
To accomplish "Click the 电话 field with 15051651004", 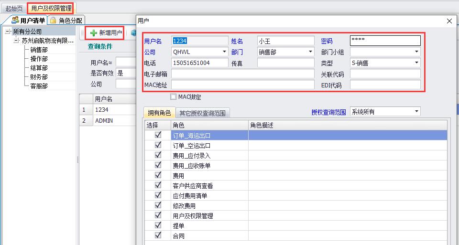I will pos(200,63).
